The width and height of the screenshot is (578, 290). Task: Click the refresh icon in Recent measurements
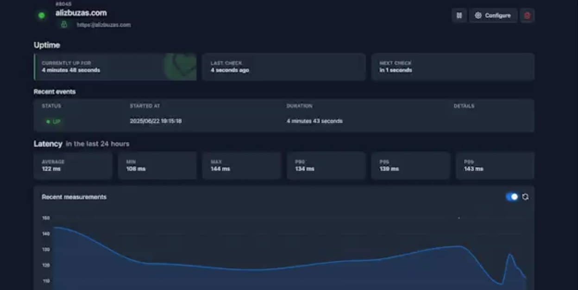[525, 197]
